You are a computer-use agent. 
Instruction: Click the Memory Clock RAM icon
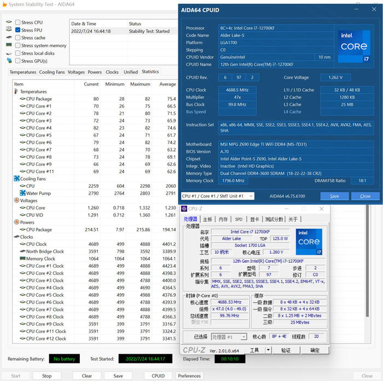[x=22, y=258]
